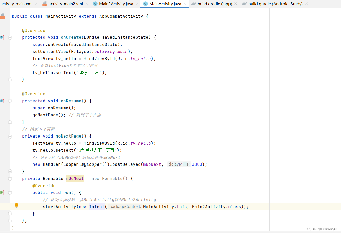Collapse the mGoNext Runnable fold marker
The width and height of the screenshot is (341, 233).
click(x=10, y=179)
